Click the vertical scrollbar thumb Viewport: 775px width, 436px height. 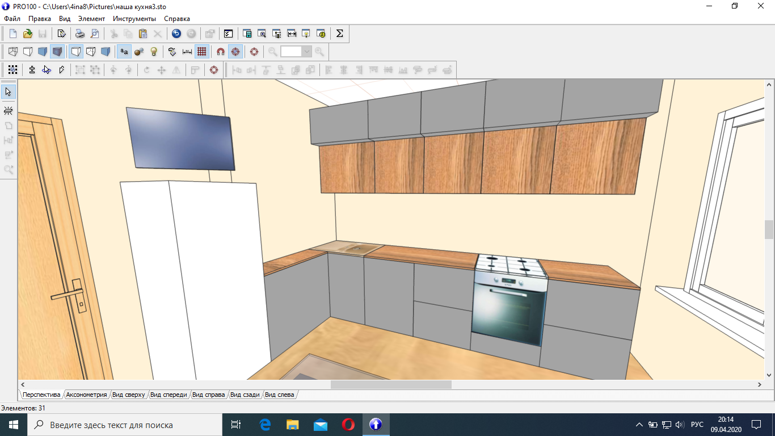click(x=769, y=229)
